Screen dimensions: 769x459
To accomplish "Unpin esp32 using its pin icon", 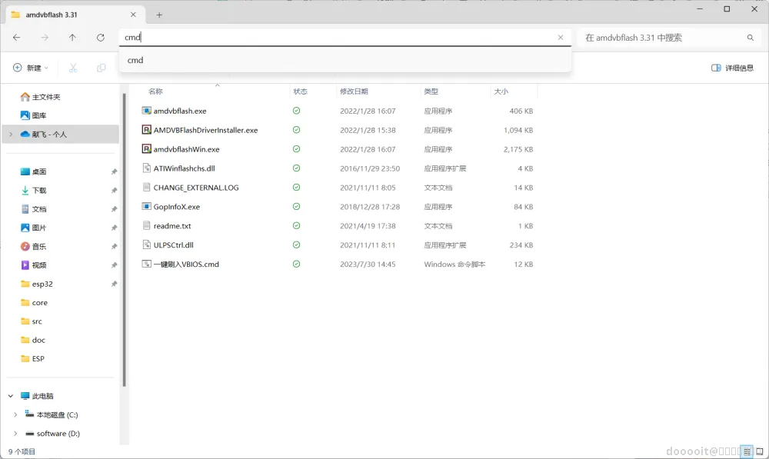I will 114,284.
